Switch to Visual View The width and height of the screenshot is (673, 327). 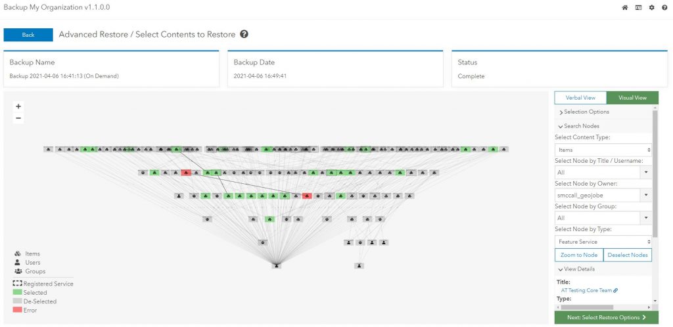coord(632,98)
